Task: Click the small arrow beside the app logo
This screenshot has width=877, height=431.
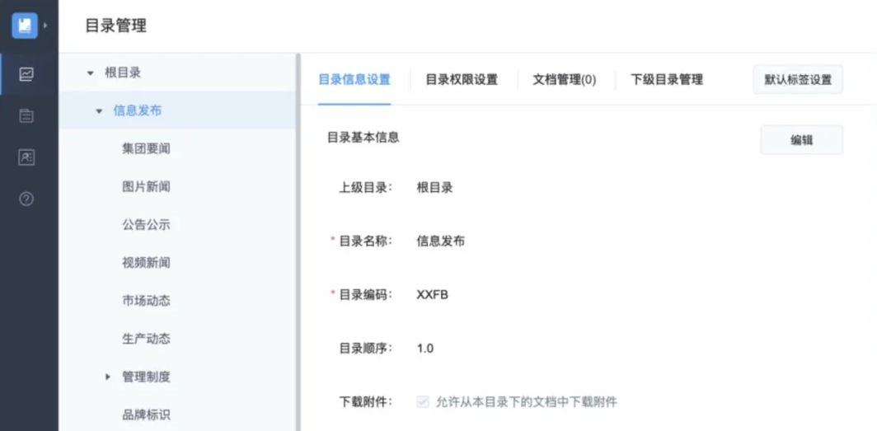Action: pyautogui.click(x=45, y=26)
